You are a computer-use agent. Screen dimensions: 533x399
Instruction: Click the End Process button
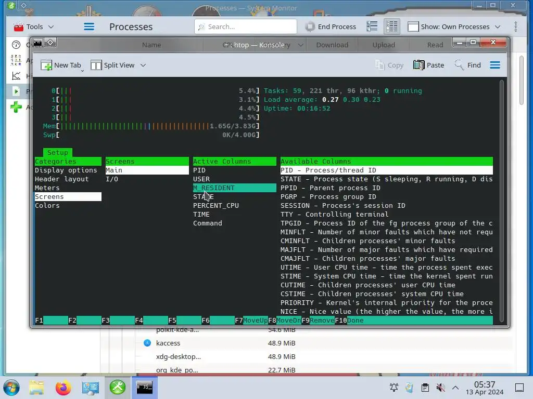(x=331, y=26)
